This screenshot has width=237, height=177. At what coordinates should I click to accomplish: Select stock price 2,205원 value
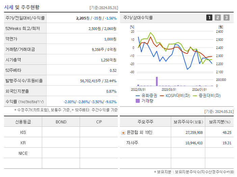(83, 18)
